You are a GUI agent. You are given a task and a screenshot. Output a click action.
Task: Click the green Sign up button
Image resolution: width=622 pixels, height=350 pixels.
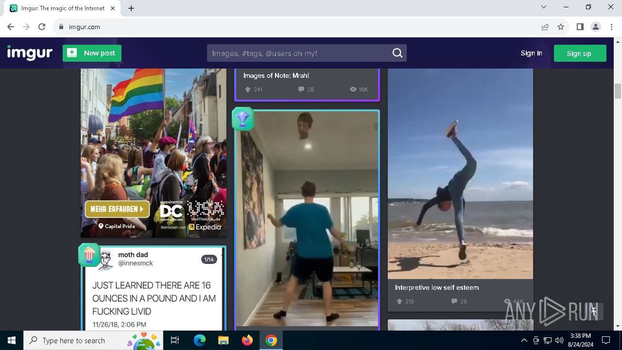[580, 53]
